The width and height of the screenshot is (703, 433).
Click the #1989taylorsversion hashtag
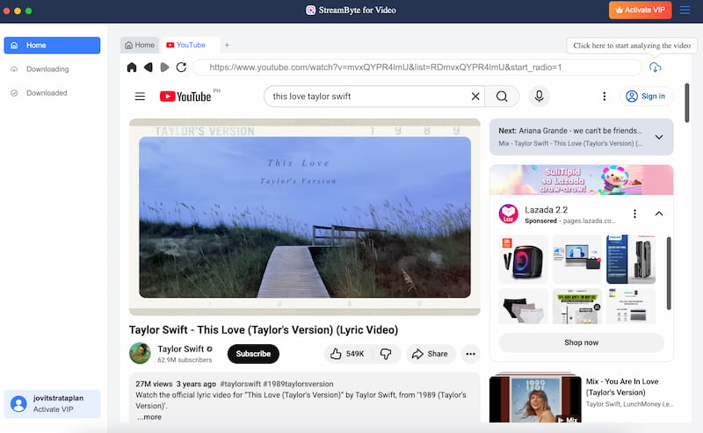click(298, 384)
